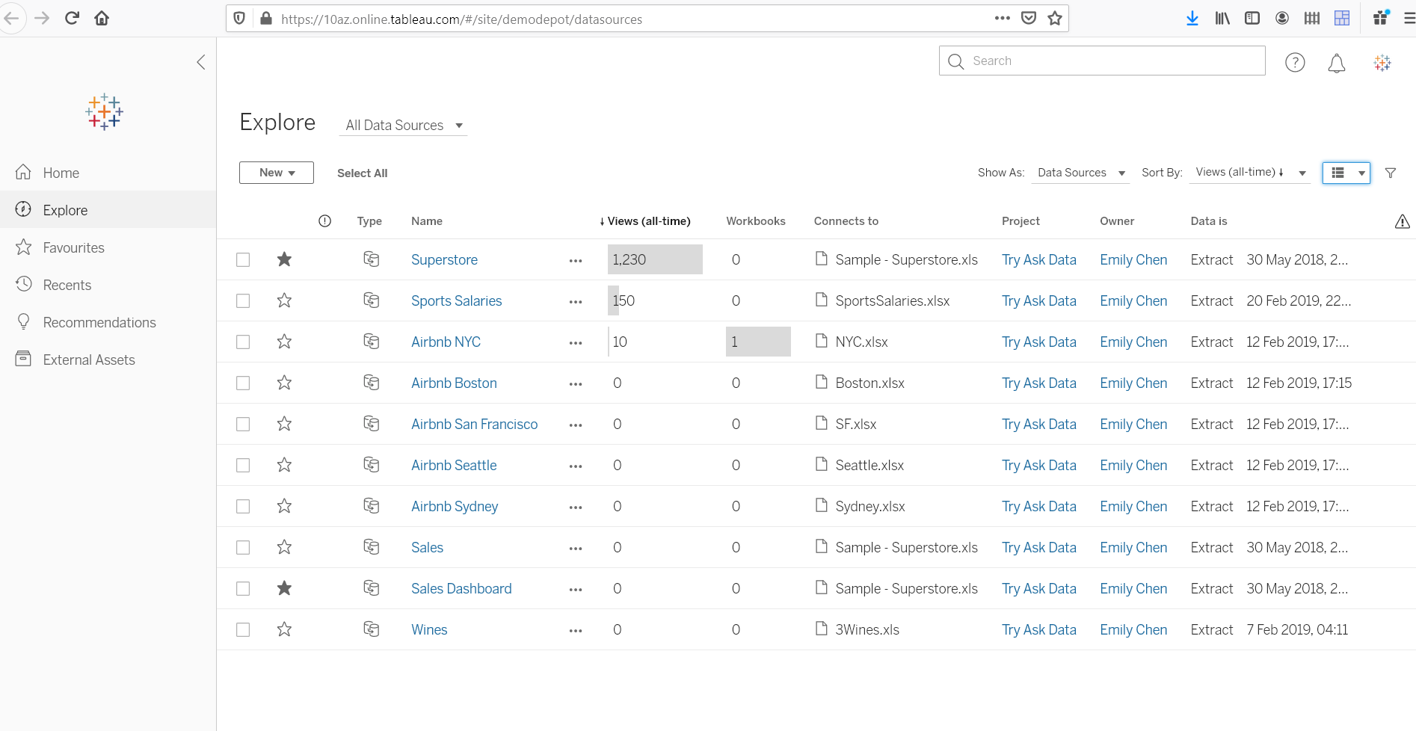Open Favourites in sidebar

click(108, 247)
